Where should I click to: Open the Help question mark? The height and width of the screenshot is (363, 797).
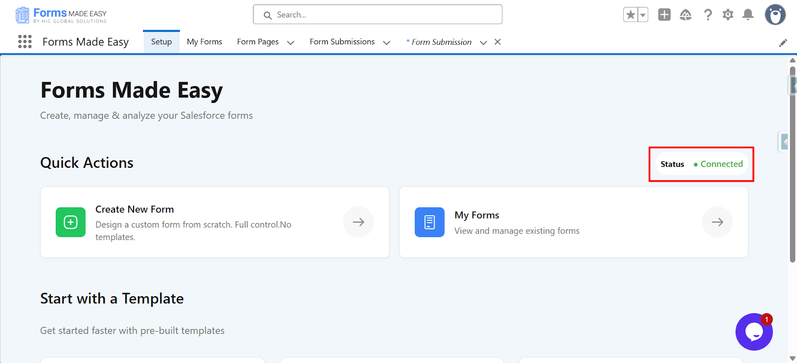pos(708,15)
